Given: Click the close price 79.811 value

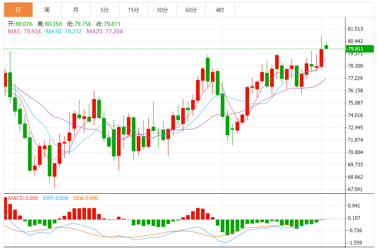Looking at the screenshot, I should coord(112,24).
